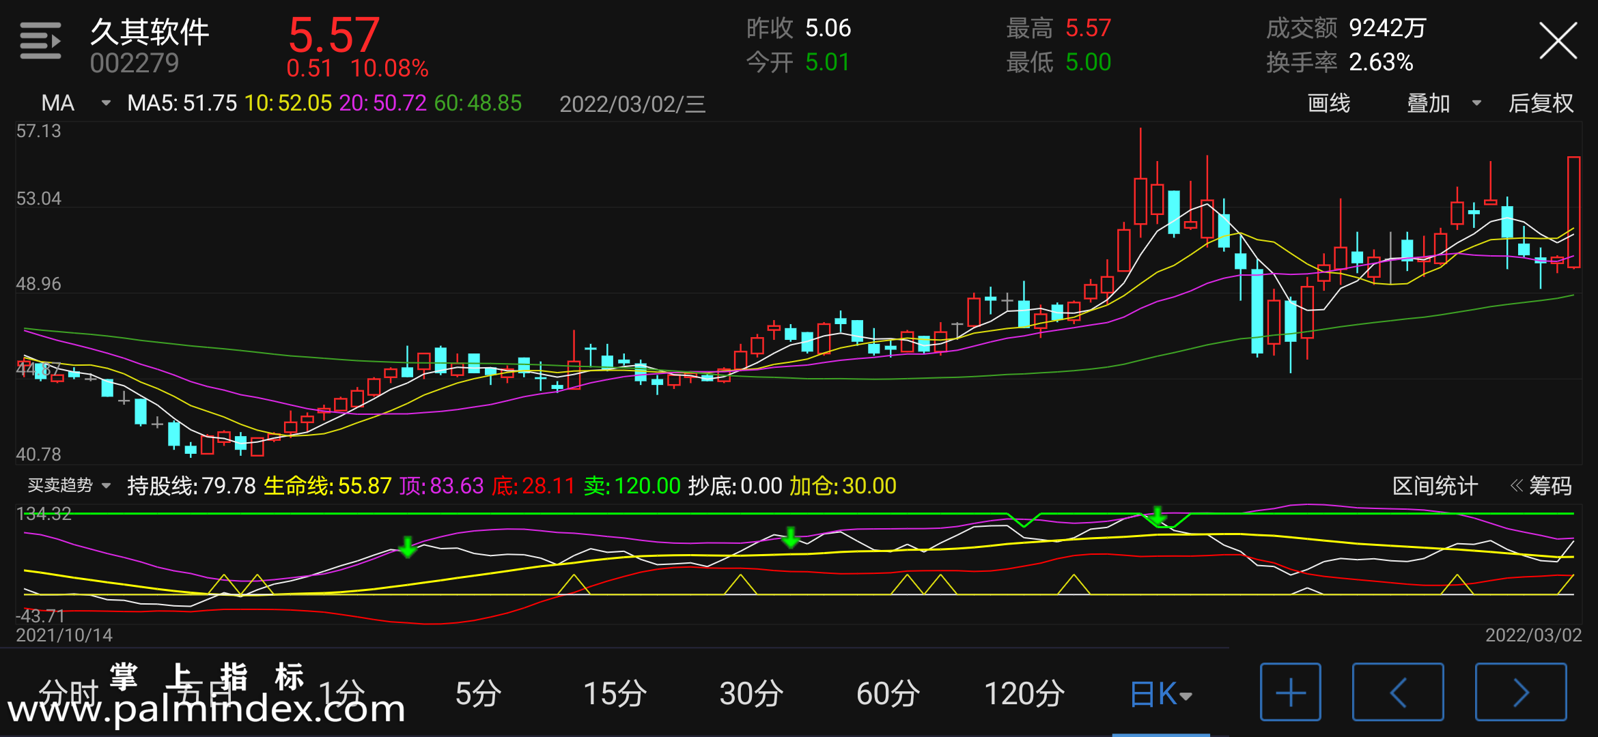Click the -43.71 indicator axis label
This screenshot has width=1598, height=737.
40,616
